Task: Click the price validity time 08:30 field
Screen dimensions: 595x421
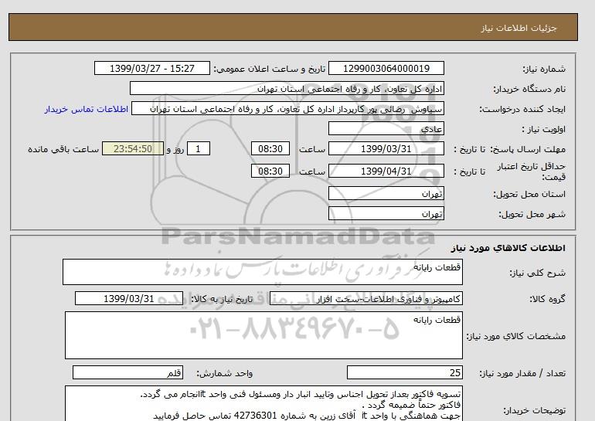Action: pyautogui.click(x=270, y=171)
